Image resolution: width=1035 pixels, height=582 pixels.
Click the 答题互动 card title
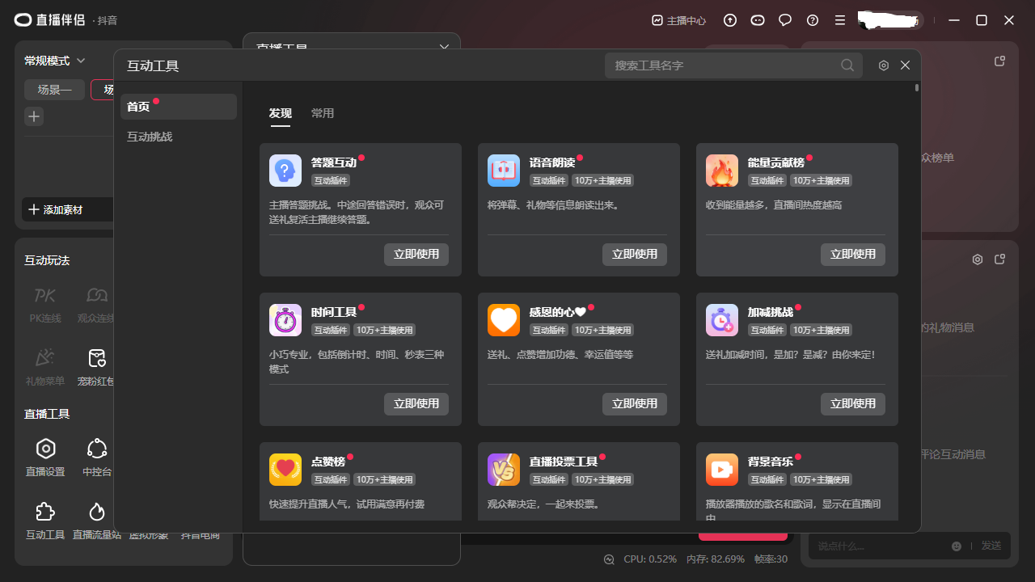tap(334, 162)
